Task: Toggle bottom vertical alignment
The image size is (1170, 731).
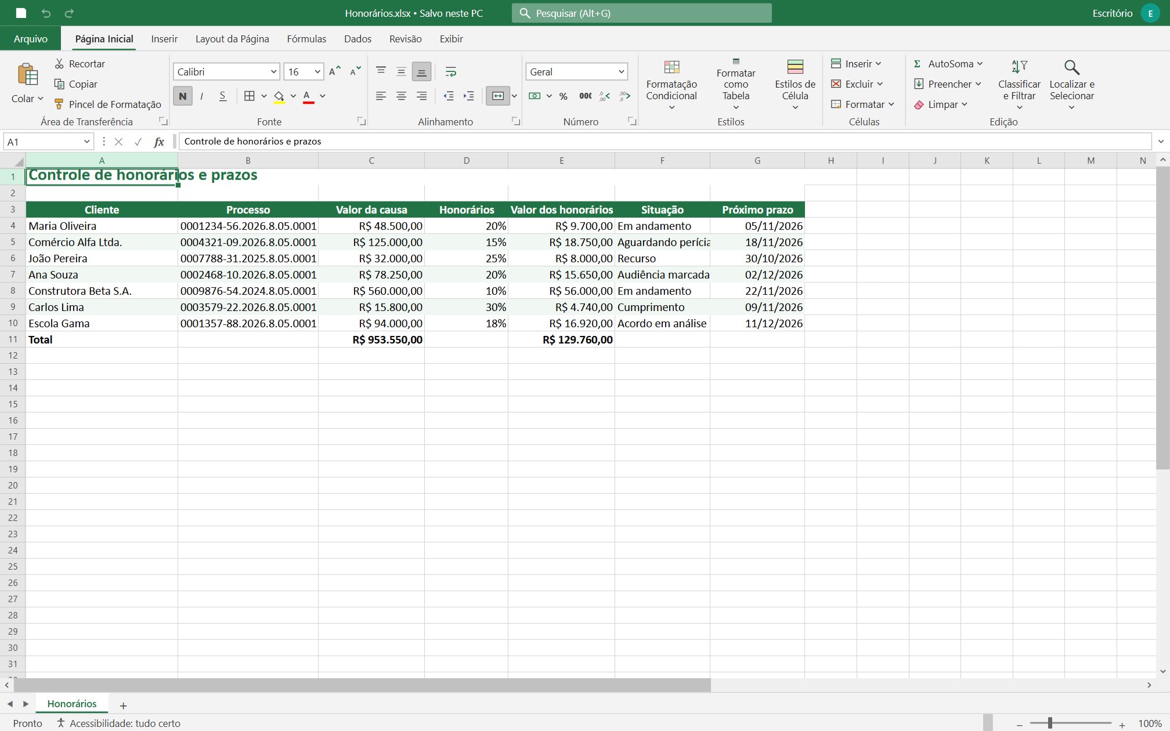Action: point(421,71)
